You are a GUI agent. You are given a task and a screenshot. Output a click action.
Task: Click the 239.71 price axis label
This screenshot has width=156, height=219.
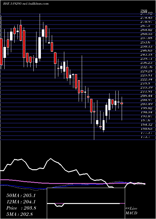pyautogui.click(x=146, y=59)
